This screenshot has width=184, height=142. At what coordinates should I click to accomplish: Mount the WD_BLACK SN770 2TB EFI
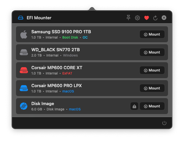(x=152, y=52)
